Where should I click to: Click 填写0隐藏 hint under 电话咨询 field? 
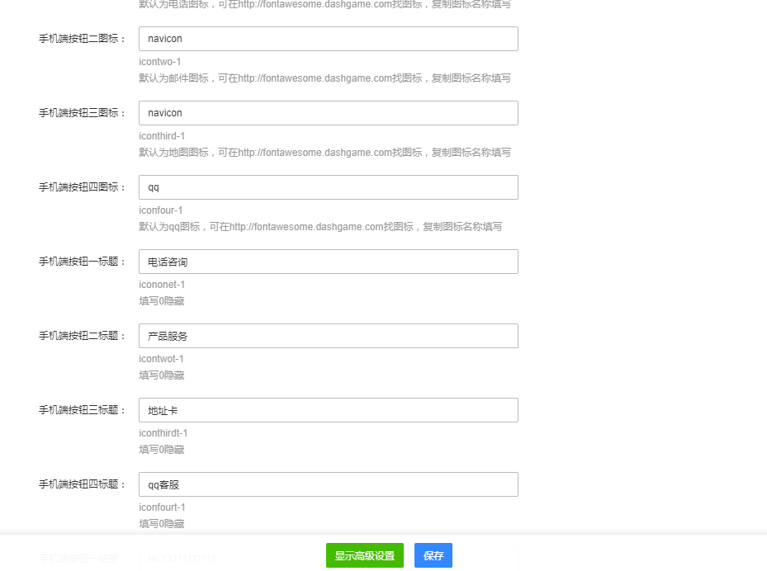[x=162, y=301]
